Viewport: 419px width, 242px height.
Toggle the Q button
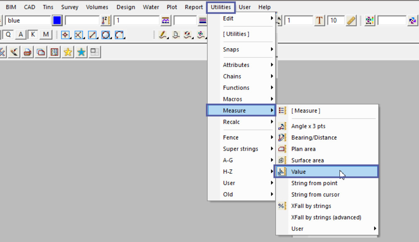point(8,35)
